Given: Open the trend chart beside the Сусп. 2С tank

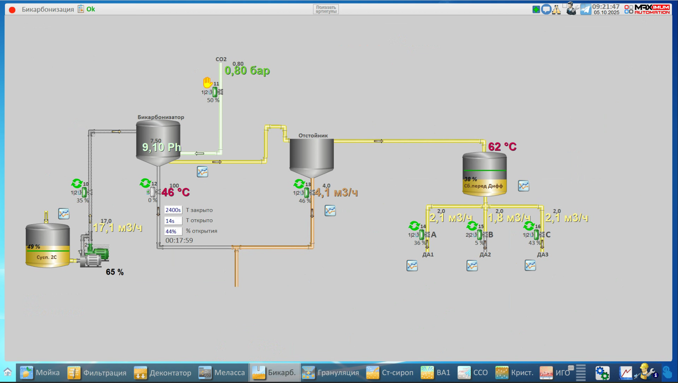Looking at the screenshot, I should pyautogui.click(x=64, y=214).
